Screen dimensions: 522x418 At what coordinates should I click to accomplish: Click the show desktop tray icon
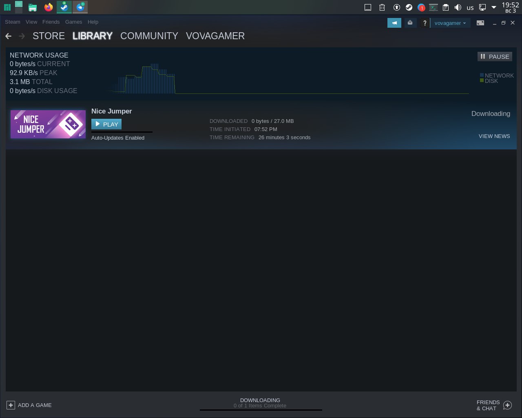click(367, 7)
